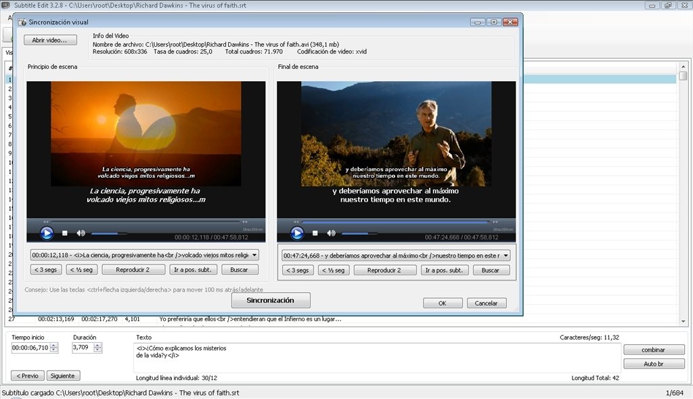Screen dimensions: 693x399
Task: Go to previous subtitle with < Previo
Action: pos(27,376)
